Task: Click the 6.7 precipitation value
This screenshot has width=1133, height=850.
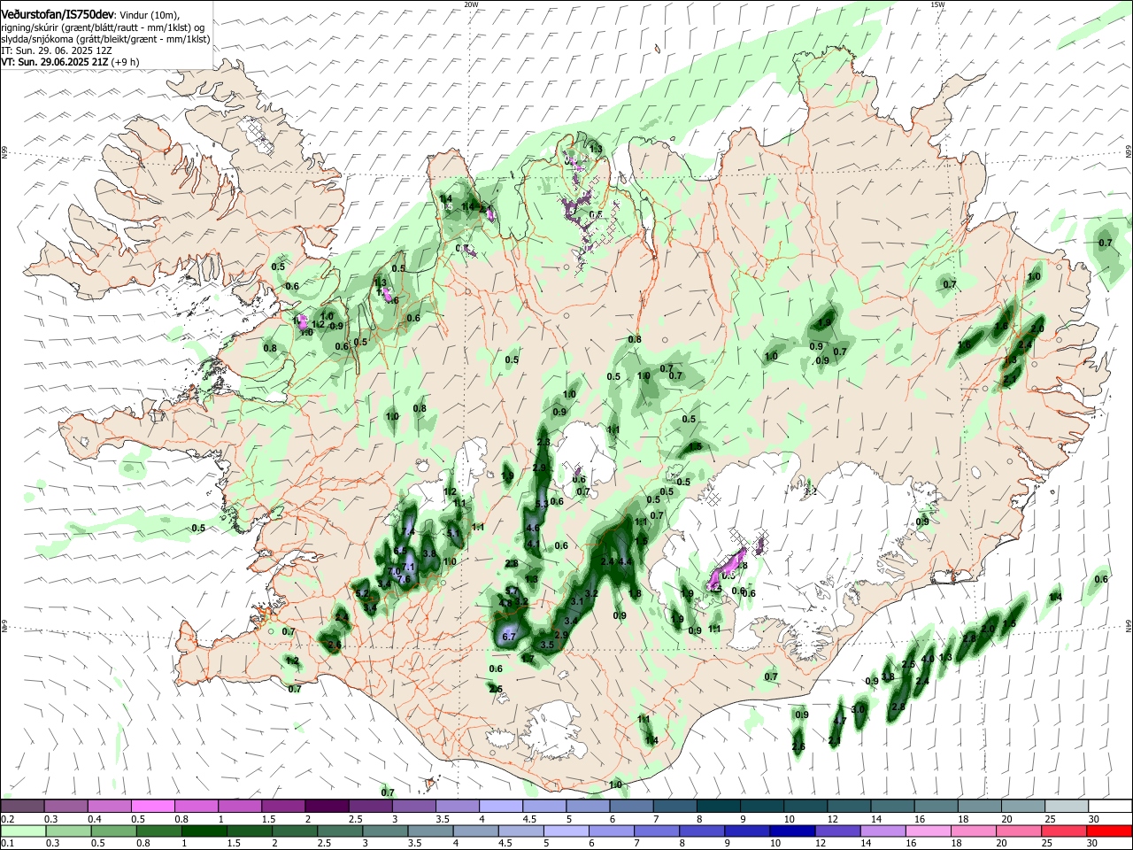Action: point(509,637)
